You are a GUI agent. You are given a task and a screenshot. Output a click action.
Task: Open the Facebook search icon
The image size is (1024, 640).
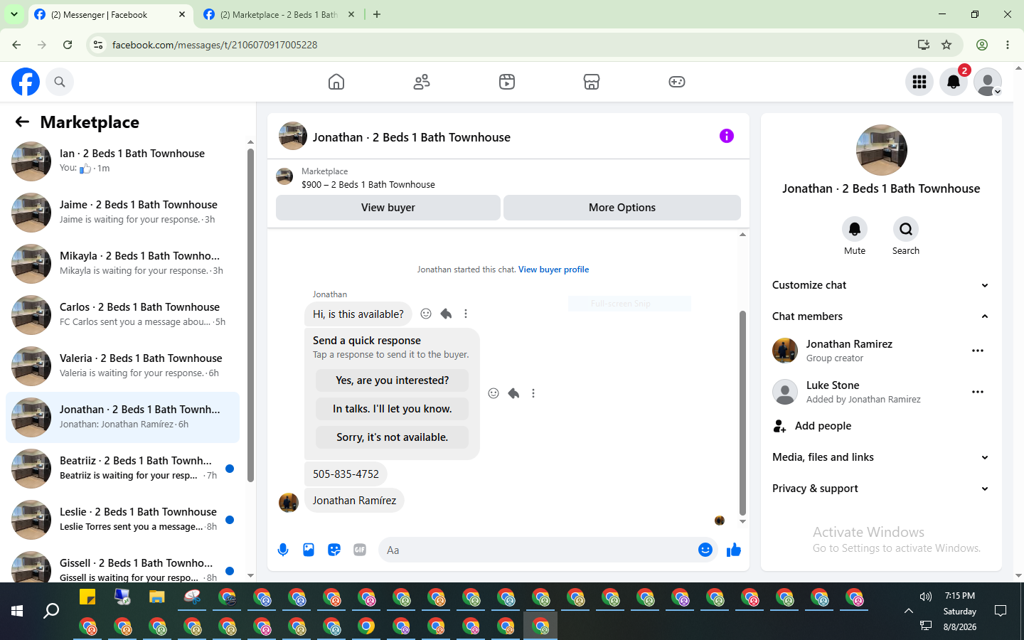pyautogui.click(x=60, y=82)
